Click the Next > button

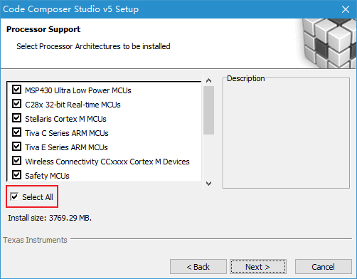[258, 267]
